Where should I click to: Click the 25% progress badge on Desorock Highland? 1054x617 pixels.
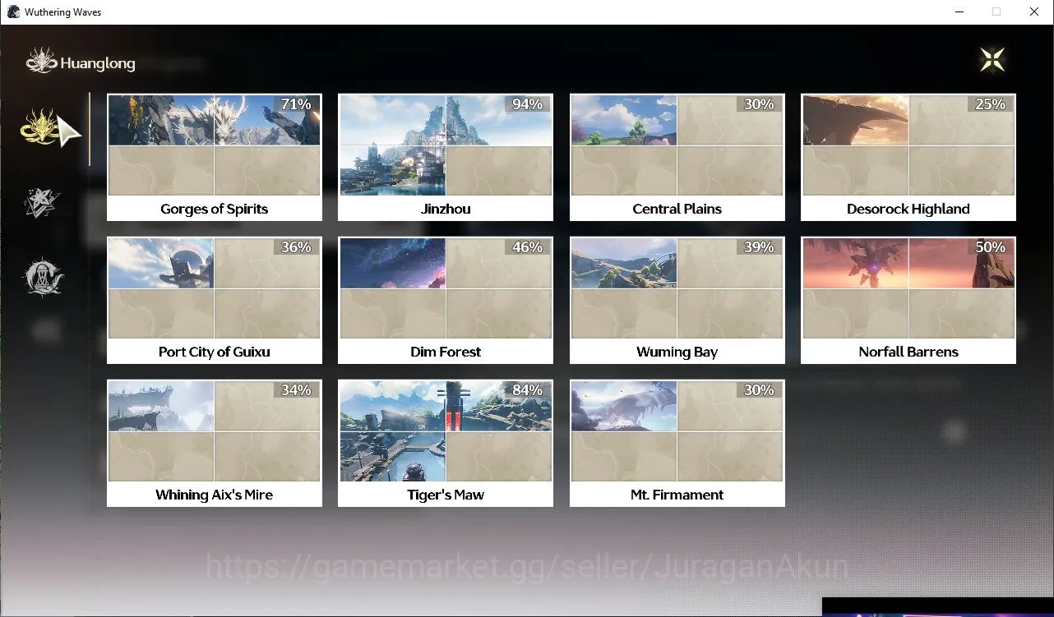tap(990, 104)
